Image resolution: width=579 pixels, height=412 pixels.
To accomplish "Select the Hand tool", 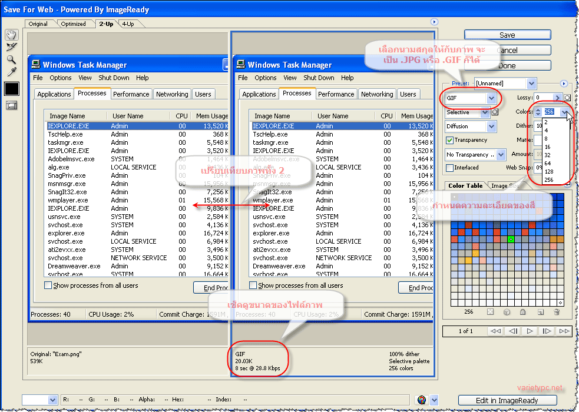I will pyautogui.click(x=12, y=35).
